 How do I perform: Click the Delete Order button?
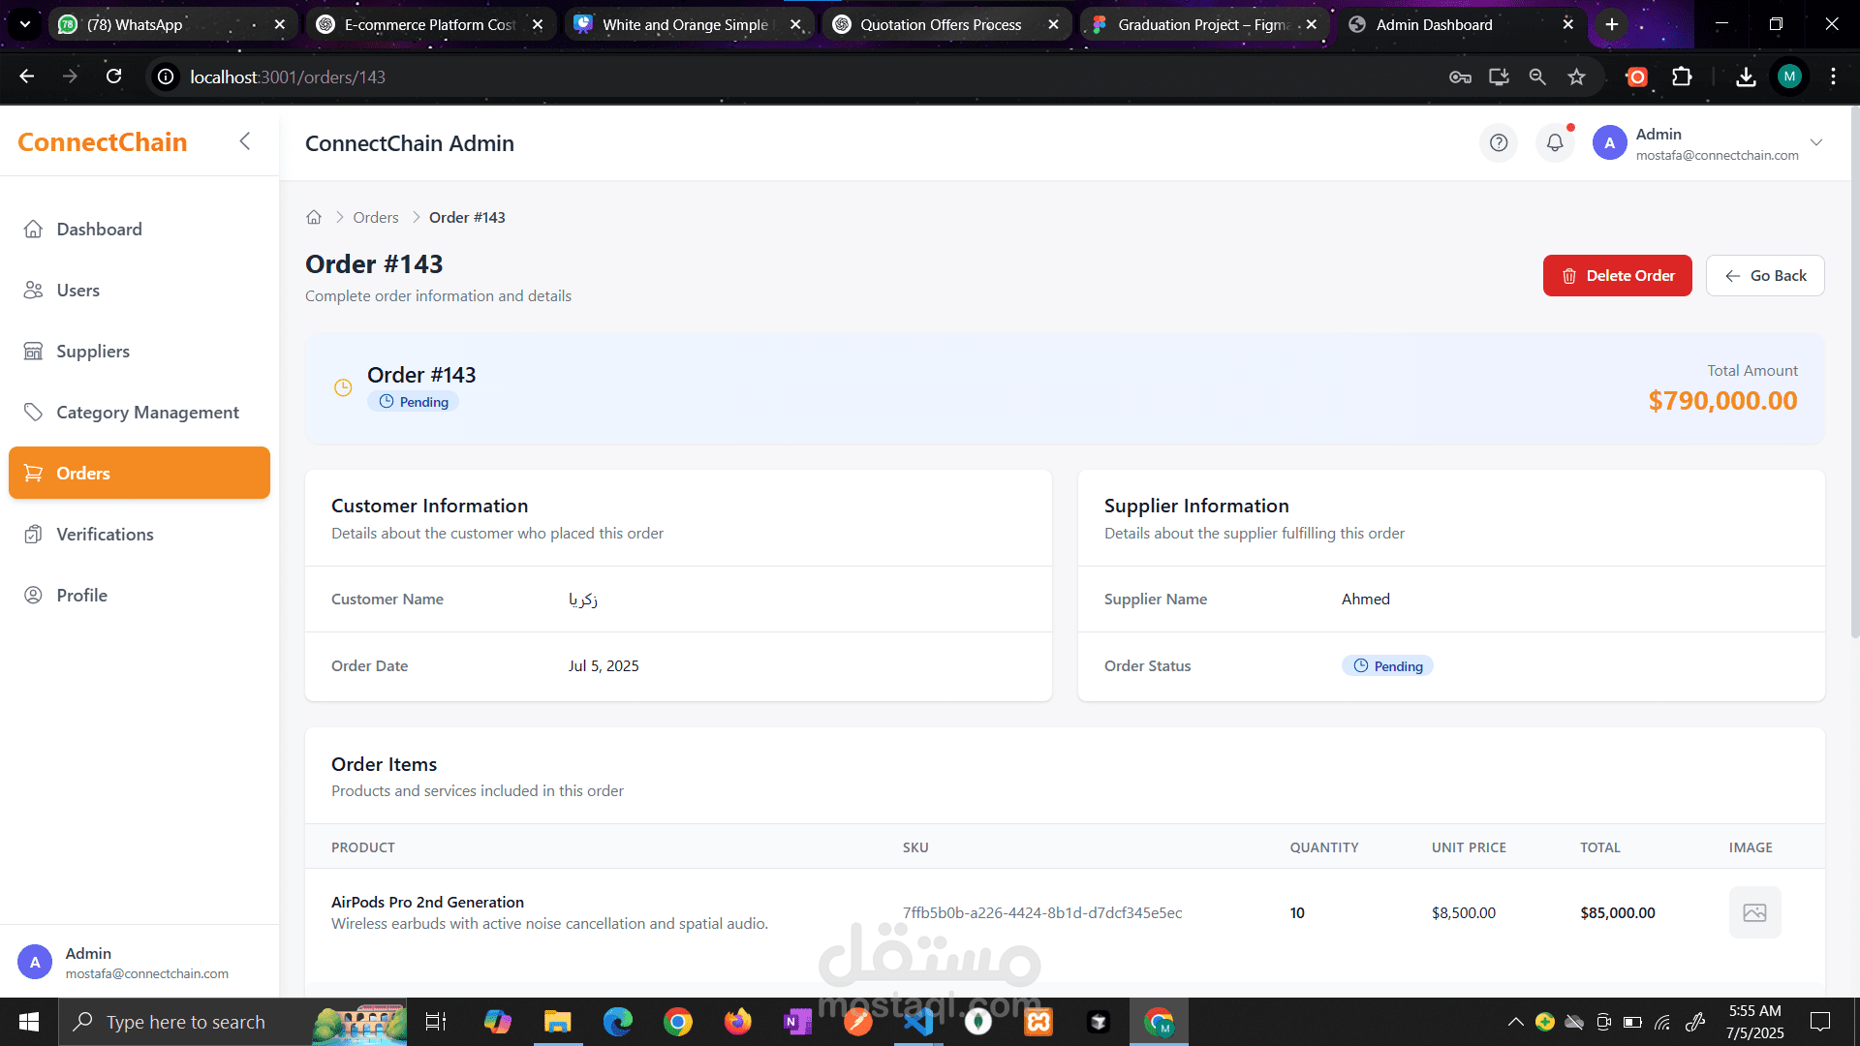click(x=1617, y=275)
